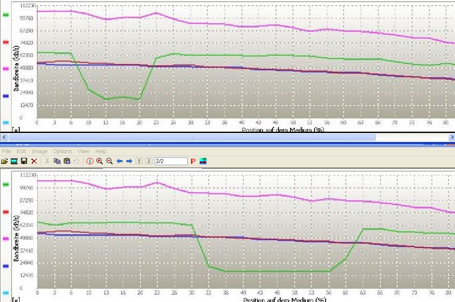Image resolution: width=455 pixels, height=302 pixels.
Task: Copy the image to clipboard
Action: 57,161
